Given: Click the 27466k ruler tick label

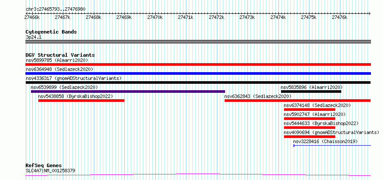Looking at the screenshot, I should pos(32,17).
